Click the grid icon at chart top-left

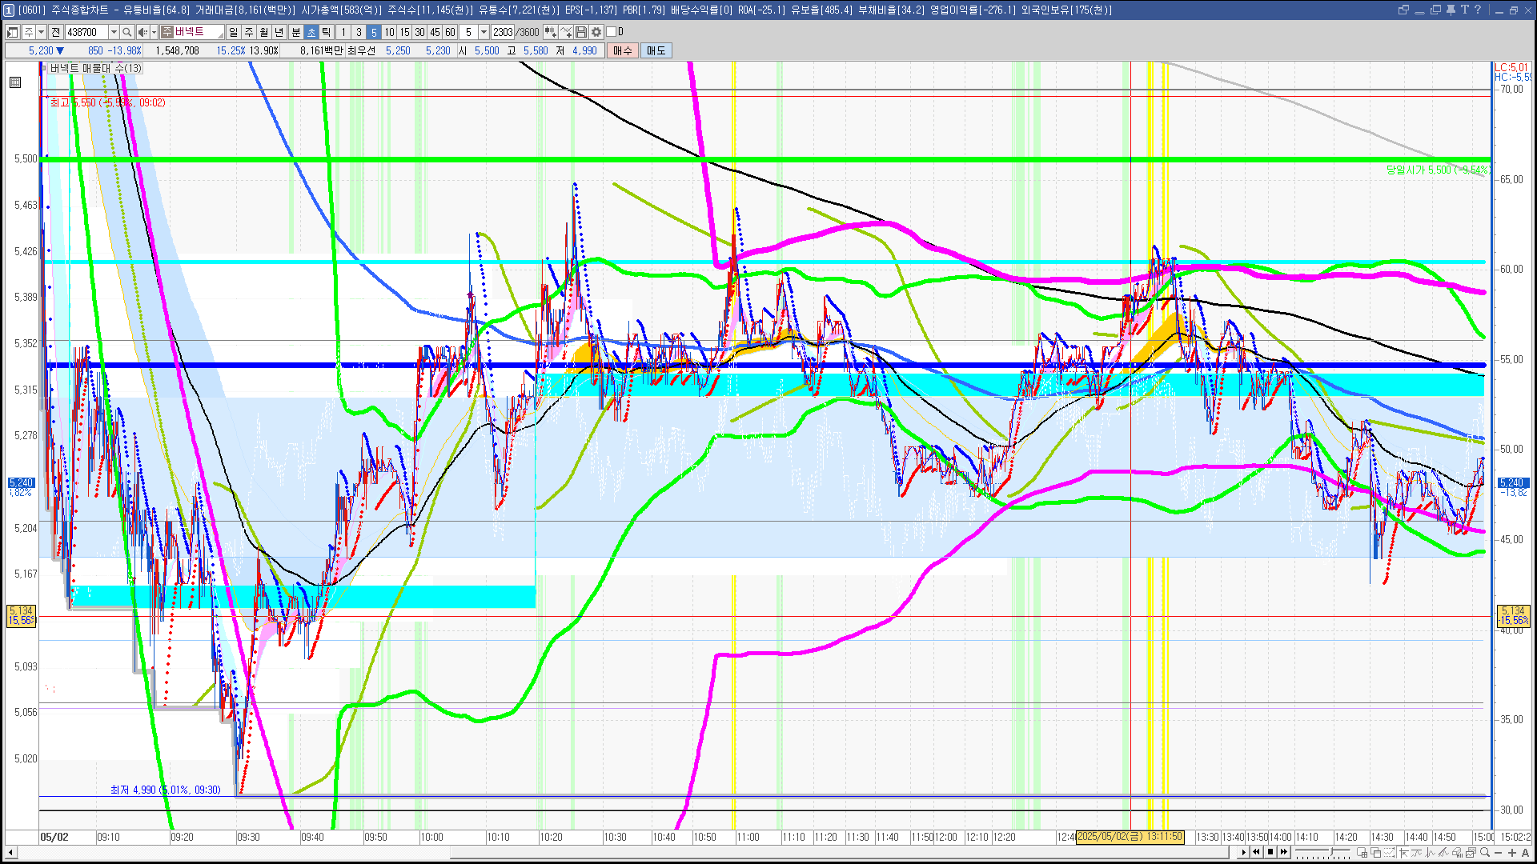(x=15, y=82)
